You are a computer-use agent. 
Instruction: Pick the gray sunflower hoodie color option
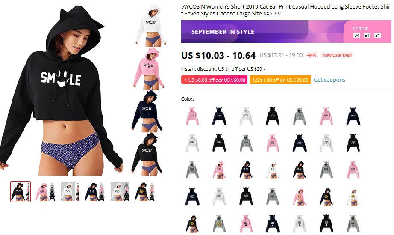tap(219, 224)
